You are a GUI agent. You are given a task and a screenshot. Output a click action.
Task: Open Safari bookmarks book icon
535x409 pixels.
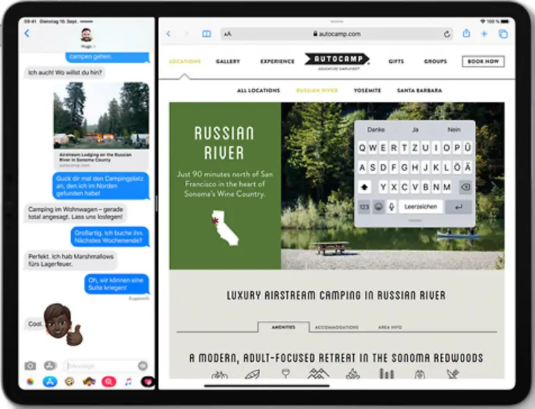tap(206, 33)
